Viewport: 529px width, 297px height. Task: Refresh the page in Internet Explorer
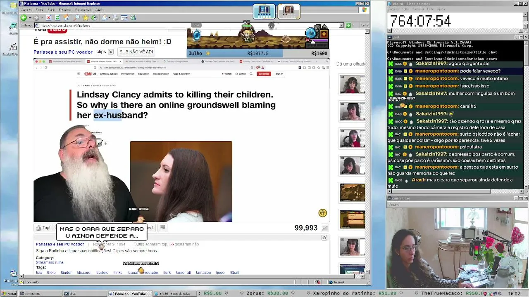point(57,18)
